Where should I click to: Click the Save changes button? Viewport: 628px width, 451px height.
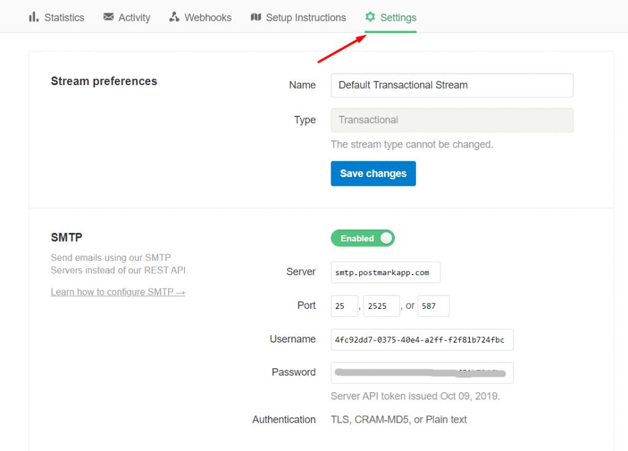coord(373,173)
